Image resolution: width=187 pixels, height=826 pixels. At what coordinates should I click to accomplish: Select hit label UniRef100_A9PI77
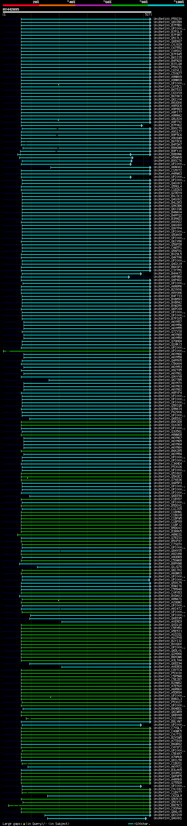click(x=167, y=112)
